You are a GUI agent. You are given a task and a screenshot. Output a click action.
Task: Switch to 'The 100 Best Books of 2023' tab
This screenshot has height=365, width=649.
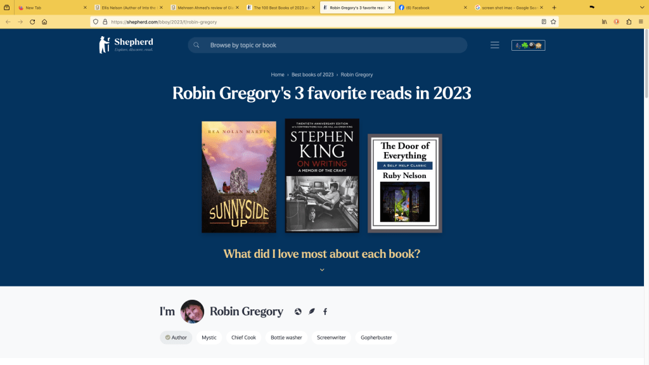coord(280,8)
